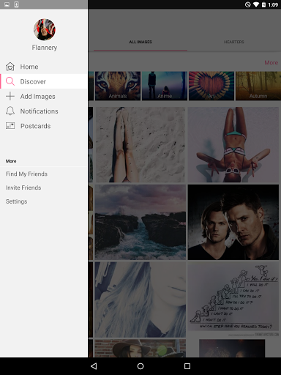
Task: Open the blonde hair close-up photo
Action: pos(140,300)
